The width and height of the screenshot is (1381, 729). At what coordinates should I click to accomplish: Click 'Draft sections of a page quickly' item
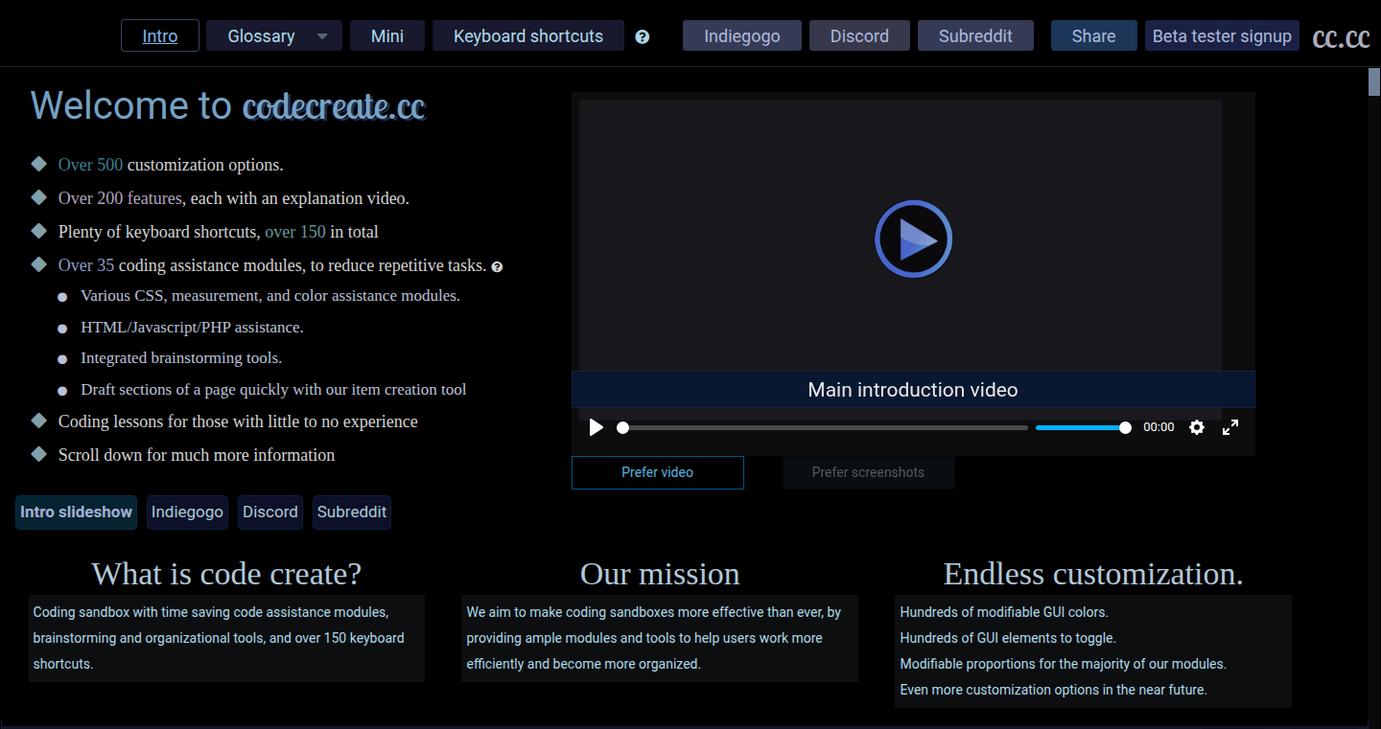pyautogui.click(x=273, y=390)
